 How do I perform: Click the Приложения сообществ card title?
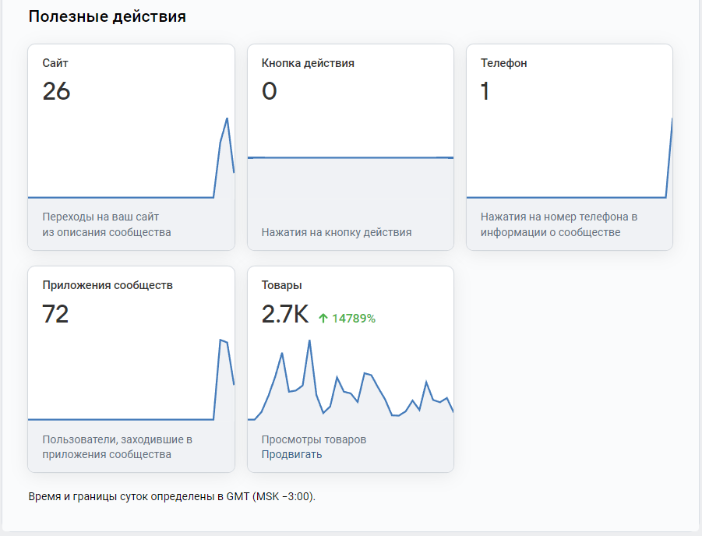[x=108, y=285]
